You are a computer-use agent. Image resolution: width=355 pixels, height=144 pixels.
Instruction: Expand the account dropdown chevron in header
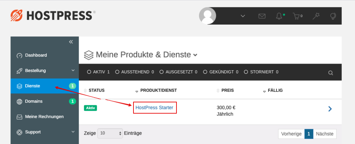click(243, 16)
